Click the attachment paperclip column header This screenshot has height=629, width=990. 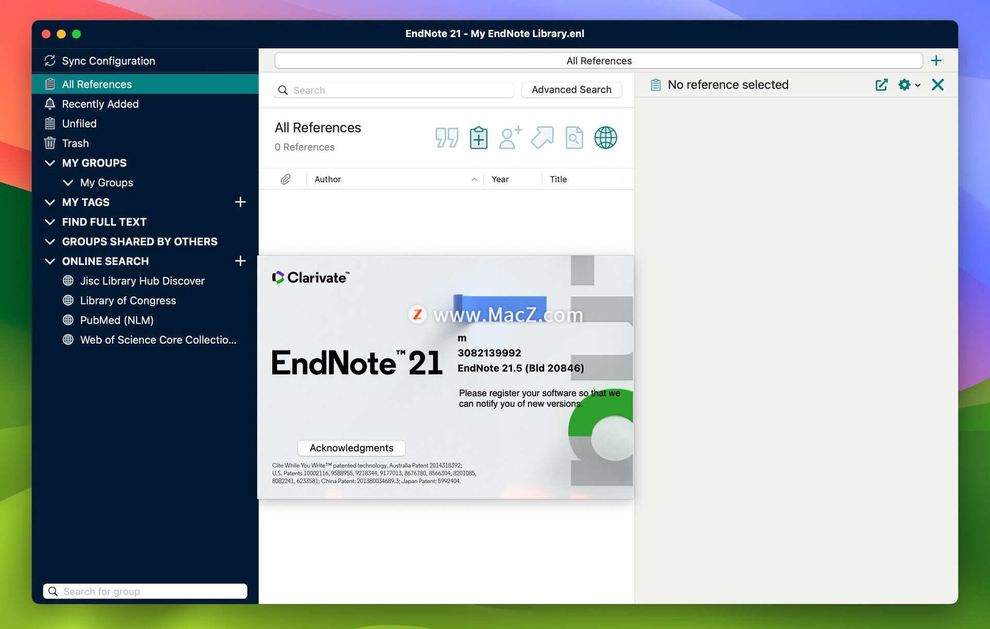pyautogui.click(x=285, y=179)
